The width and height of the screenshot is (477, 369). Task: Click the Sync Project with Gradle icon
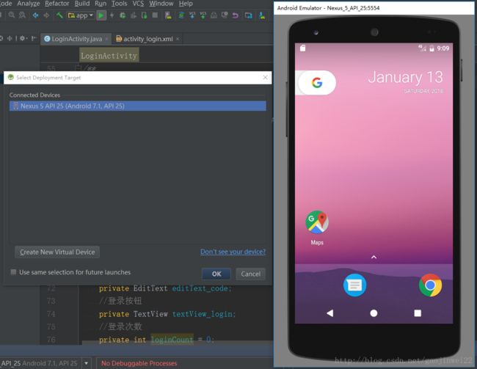(181, 15)
